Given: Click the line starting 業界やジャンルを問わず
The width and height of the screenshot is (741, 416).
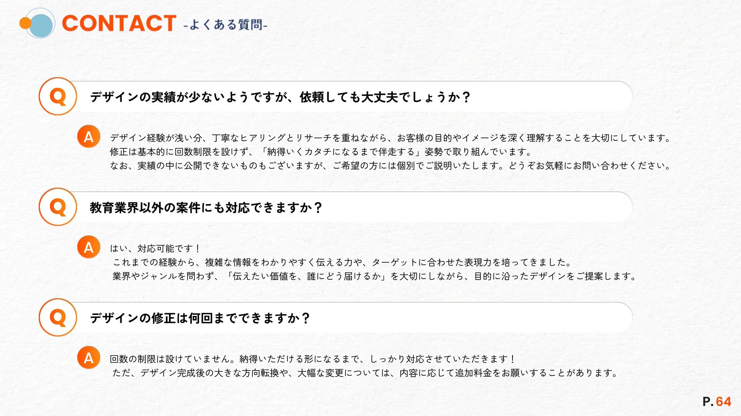Looking at the screenshot, I should pyautogui.click(x=374, y=276).
